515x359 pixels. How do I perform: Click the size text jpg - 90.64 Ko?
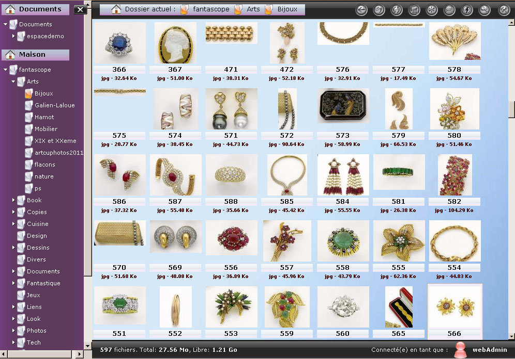tap(286, 144)
